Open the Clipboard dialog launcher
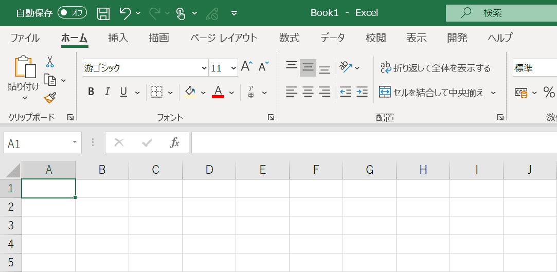The height and width of the screenshot is (272, 557). pyautogui.click(x=70, y=117)
